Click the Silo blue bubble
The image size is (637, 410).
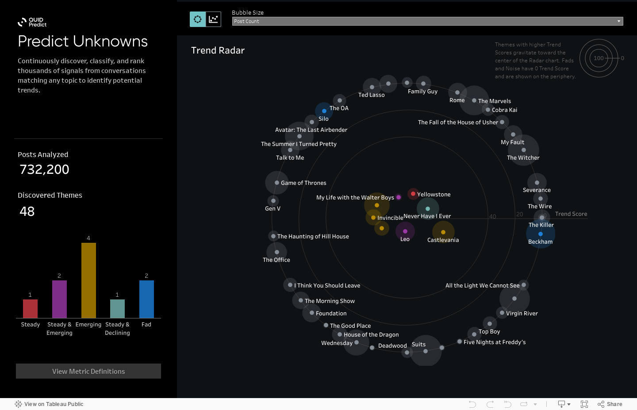coord(324,111)
